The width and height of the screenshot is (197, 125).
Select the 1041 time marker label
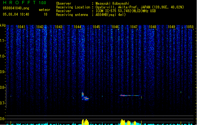pyautogui.click(x=21, y=27)
